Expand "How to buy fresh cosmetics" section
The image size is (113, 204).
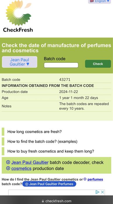pos(51,151)
